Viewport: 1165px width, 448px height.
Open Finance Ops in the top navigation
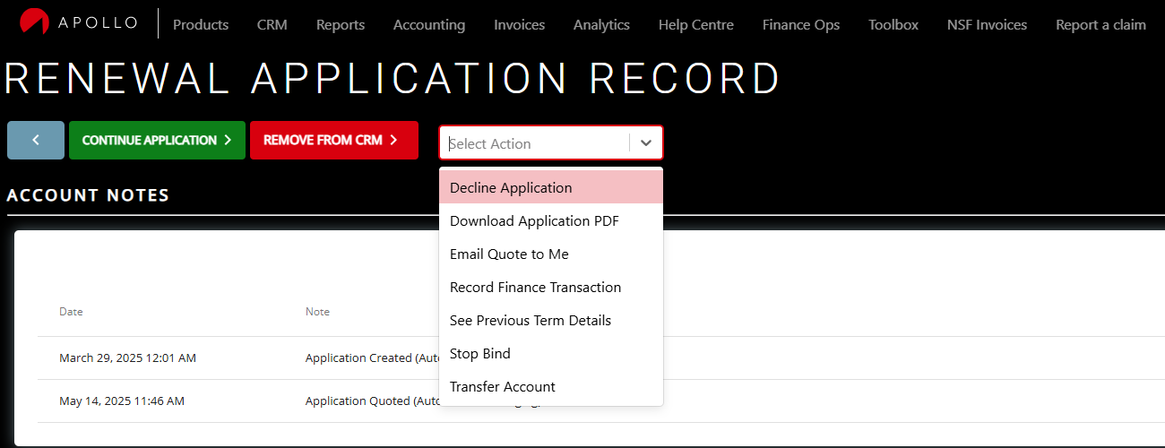801,25
